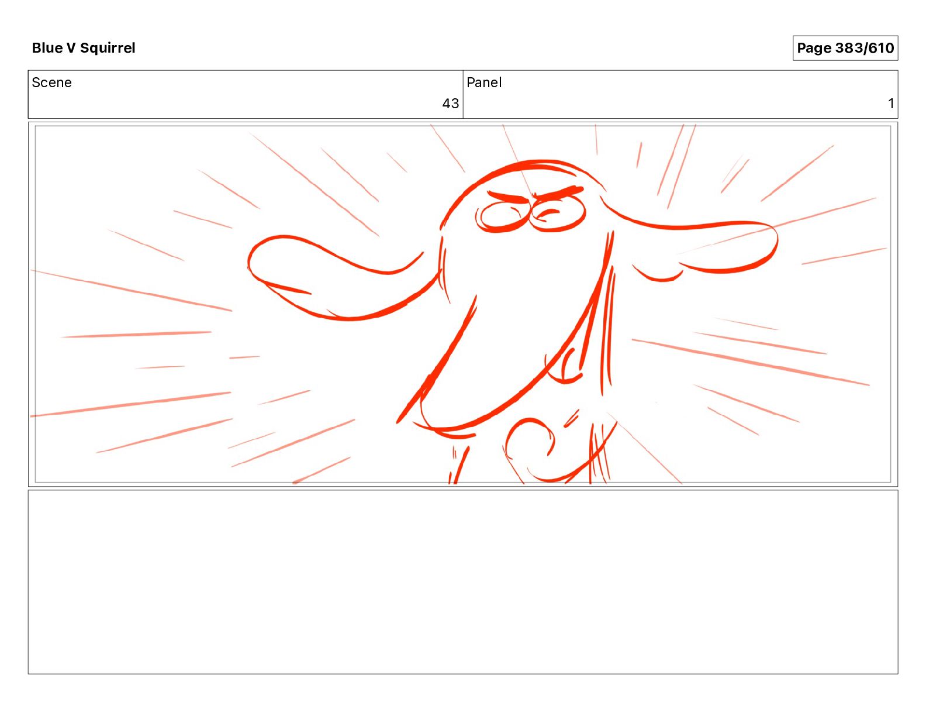
Task: Click the 'Scene' label
Action: 52,82
